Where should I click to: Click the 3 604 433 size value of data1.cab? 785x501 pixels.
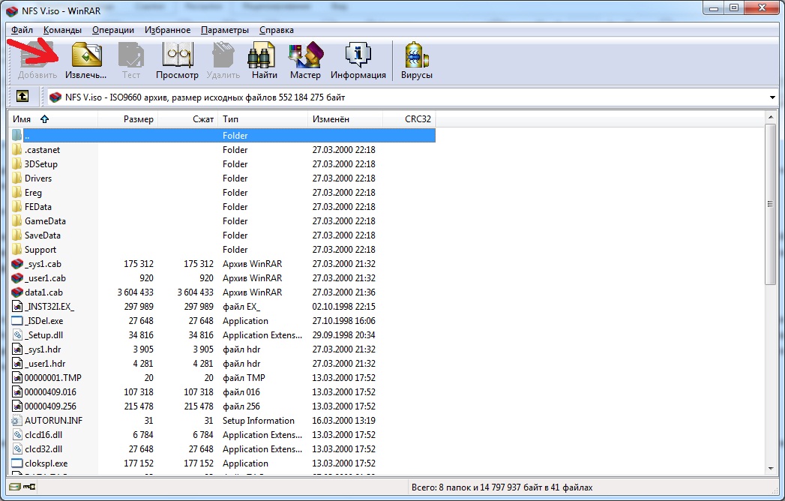pos(135,292)
